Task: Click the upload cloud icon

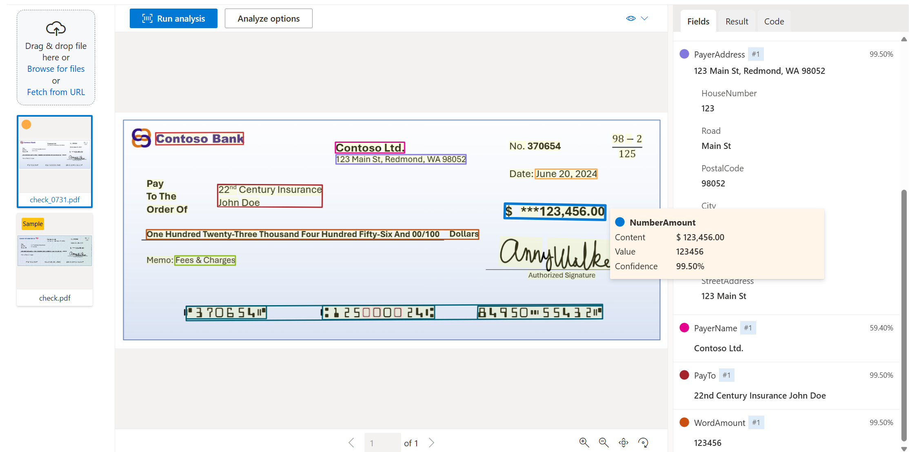Action: tap(56, 27)
